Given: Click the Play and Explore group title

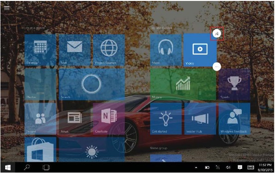Looking at the screenshot, I should (161, 28).
